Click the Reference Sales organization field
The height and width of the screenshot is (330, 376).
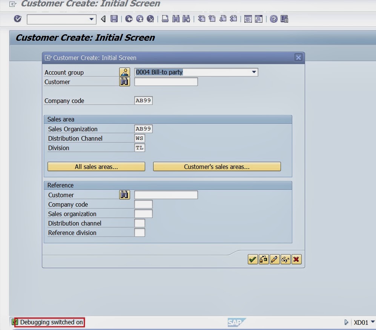(143, 214)
